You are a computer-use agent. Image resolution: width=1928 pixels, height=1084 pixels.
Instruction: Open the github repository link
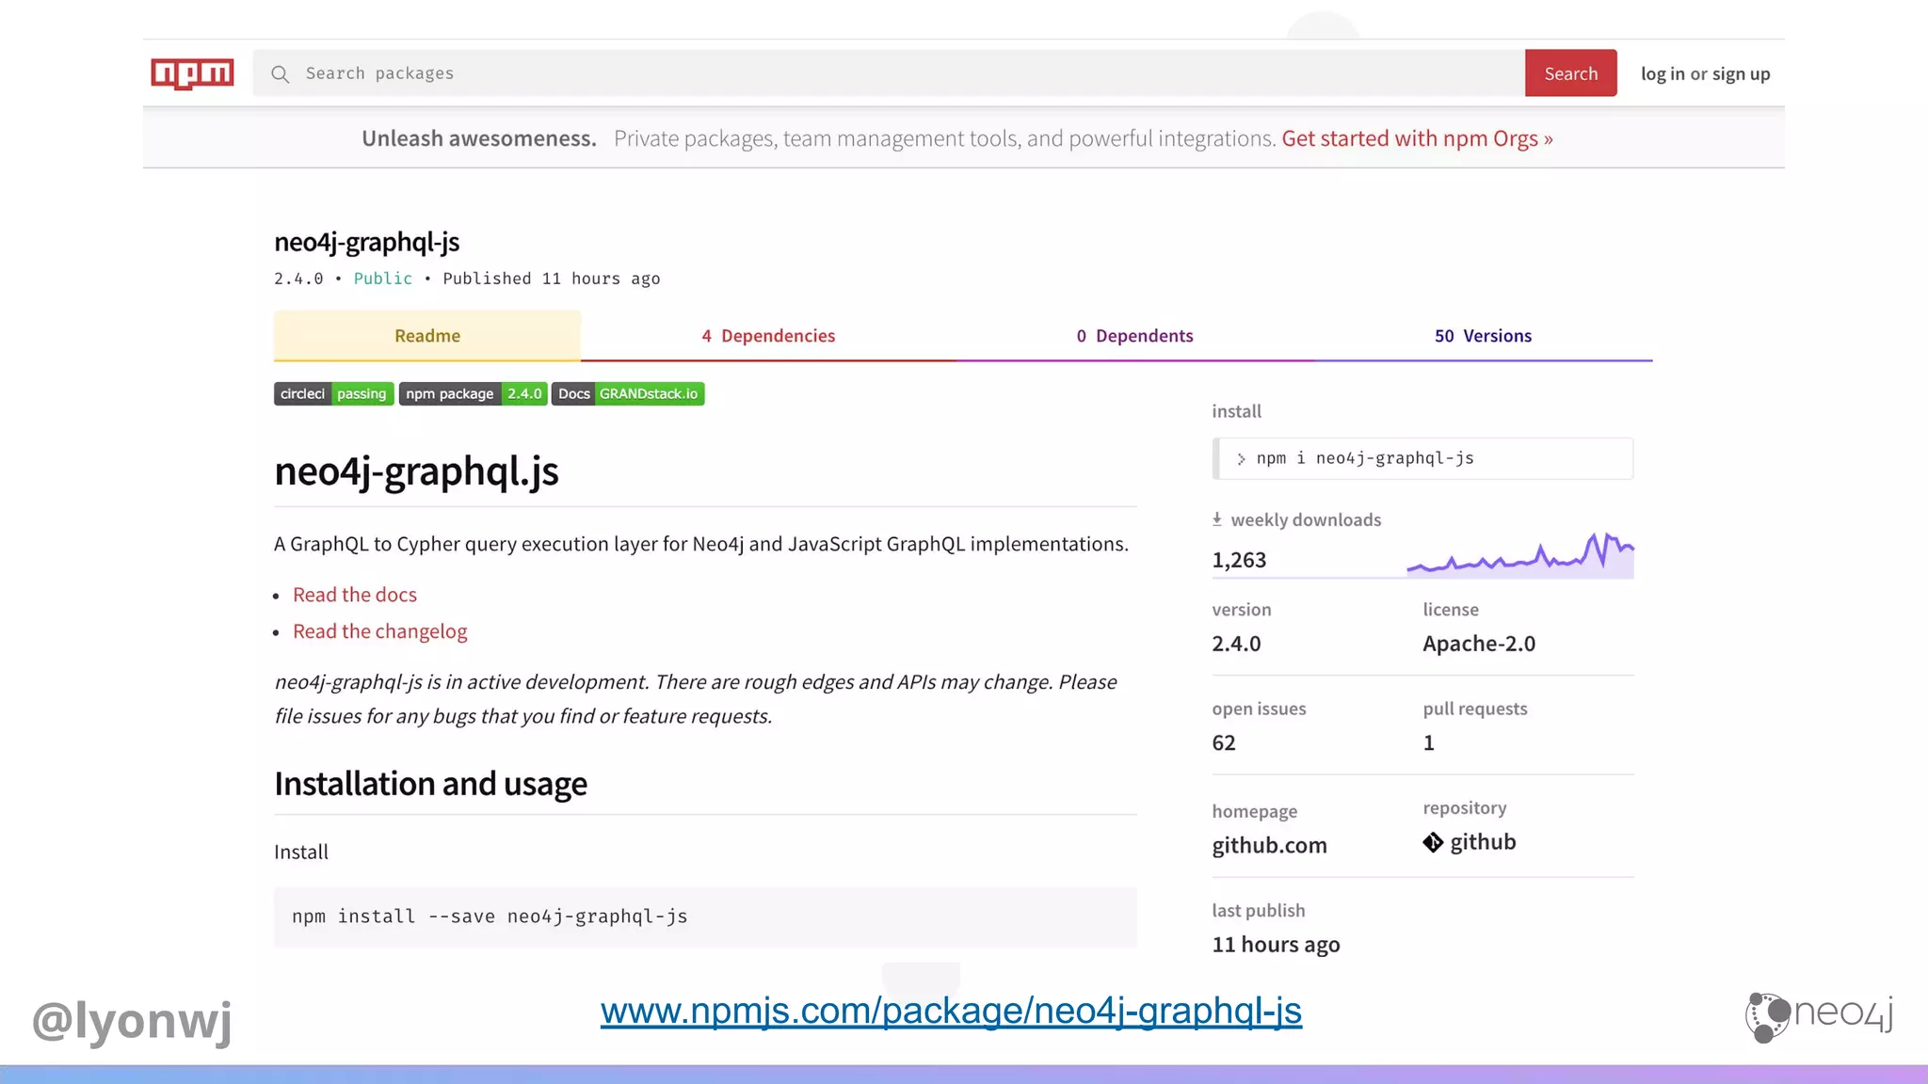coord(1483,842)
